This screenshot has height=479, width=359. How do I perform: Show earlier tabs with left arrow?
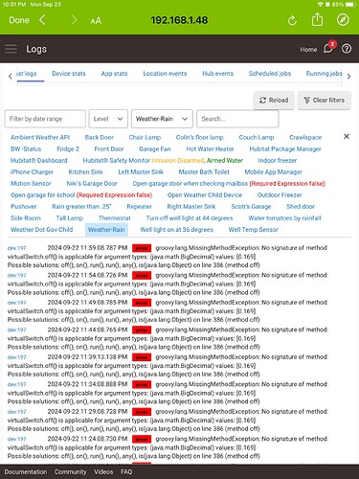(11, 77)
